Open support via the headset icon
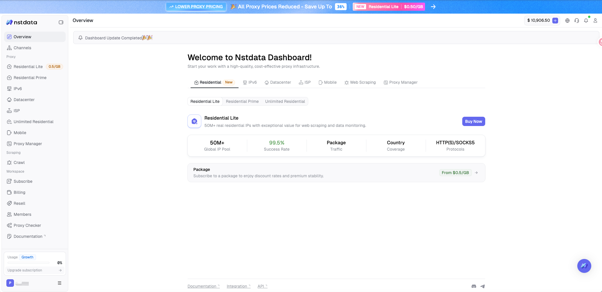Viewport: 602px width, 292px height. point(577,21)
